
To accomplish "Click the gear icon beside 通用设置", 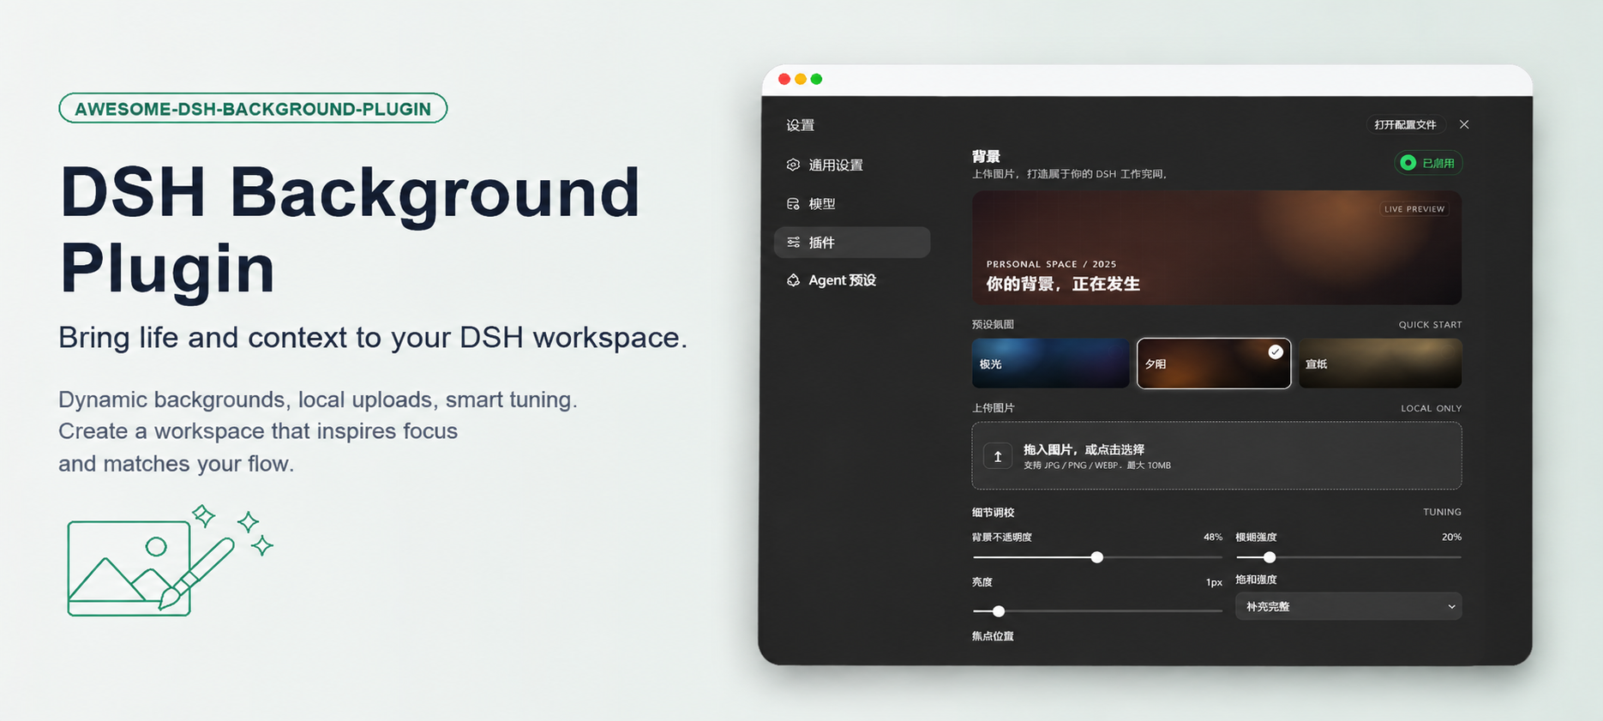I will (793, 165).
